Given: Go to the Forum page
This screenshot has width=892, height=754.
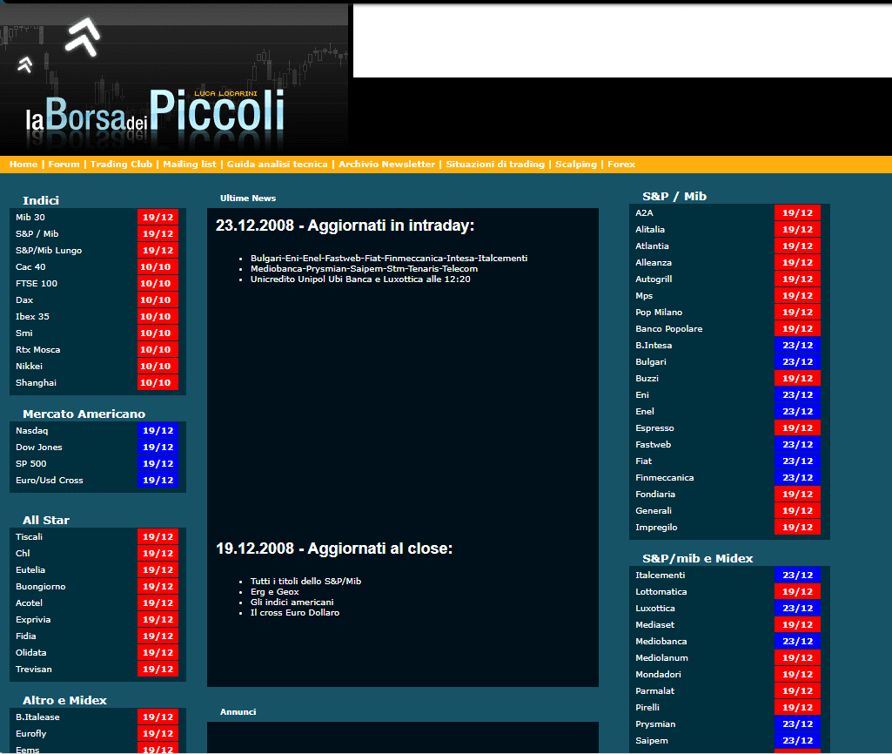Looking at the screenshot, I should click(x=64, y=165).
